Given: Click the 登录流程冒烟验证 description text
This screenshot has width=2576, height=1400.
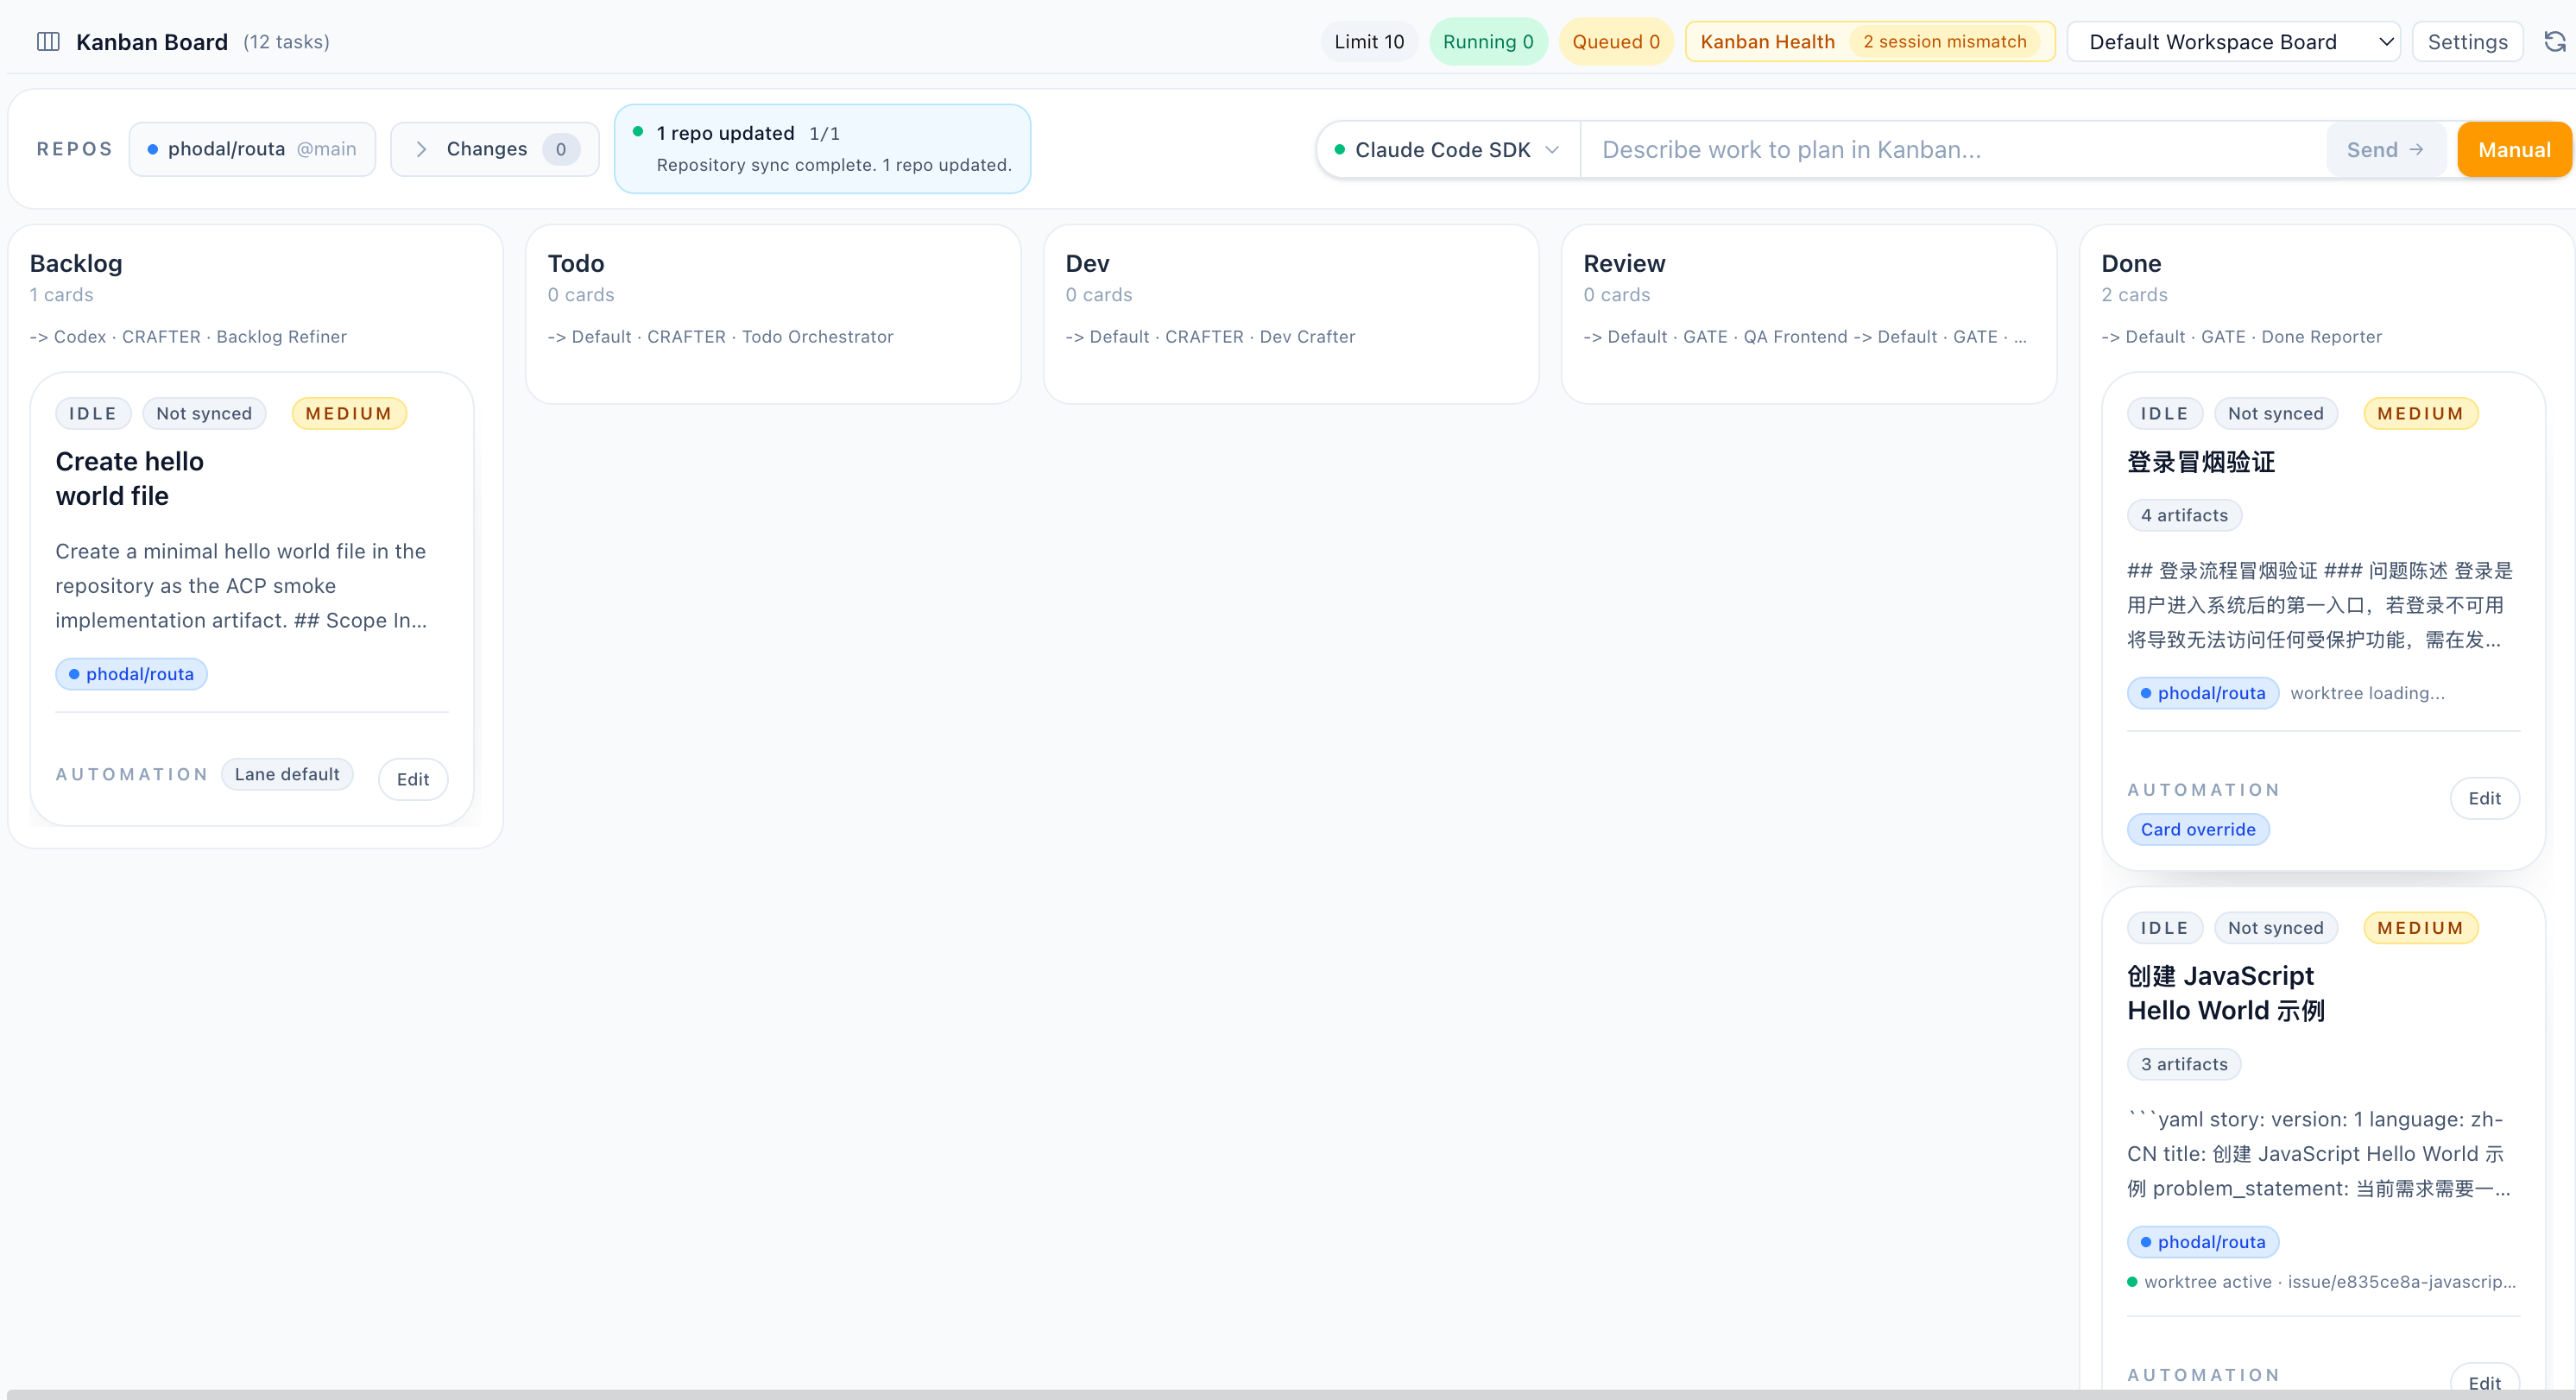Looking at the screenshot, I should (x=2320, y=605).
